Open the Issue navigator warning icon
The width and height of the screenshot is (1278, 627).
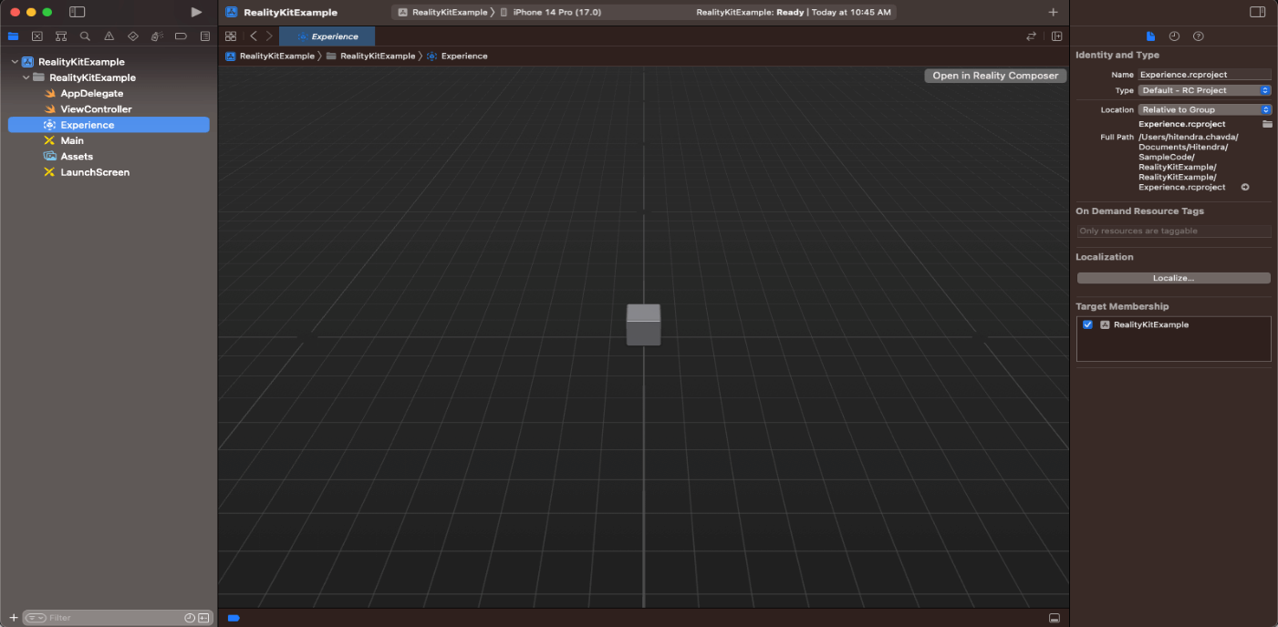point(109,36)
